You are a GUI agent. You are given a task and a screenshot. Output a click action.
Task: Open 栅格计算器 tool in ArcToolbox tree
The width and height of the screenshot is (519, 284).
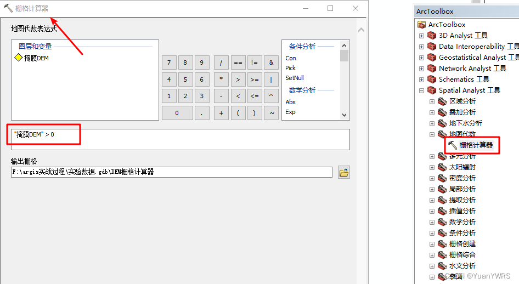coord(476,145)
